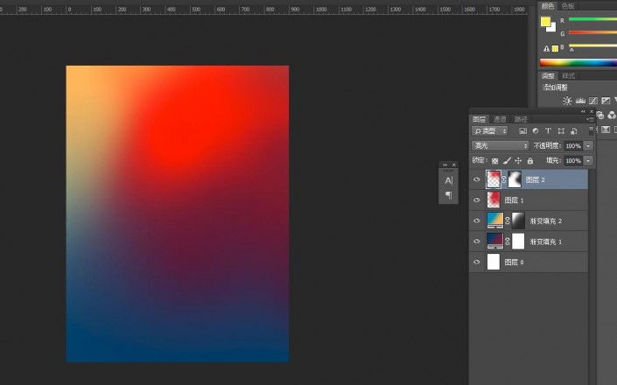Viewport: 617px width, 385px height.
Task: Hide the 渐变填充 2 layer
Action: pos(477,220)
